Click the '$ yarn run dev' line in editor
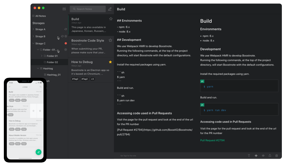 126,101
